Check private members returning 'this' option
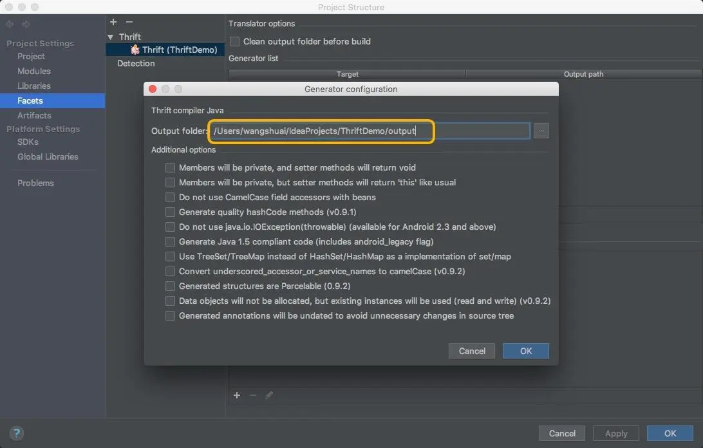This screenshot has width=703, height=448. (170, 183)
